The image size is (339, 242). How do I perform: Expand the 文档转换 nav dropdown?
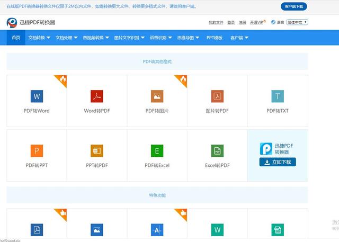pyautogui.click(x=39, y=38)
